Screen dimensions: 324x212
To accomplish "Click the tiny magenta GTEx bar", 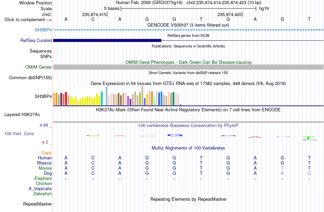I will [x=181, y=105].
